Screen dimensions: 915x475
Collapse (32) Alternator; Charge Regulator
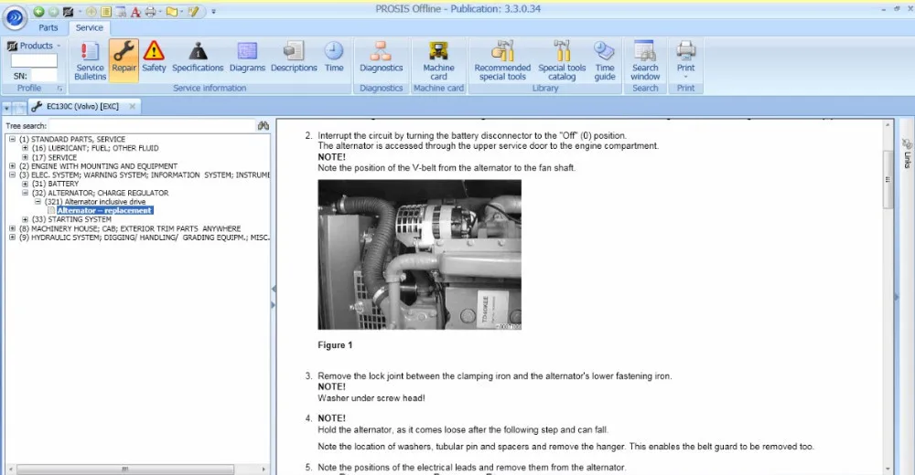(x=25, y=193)
